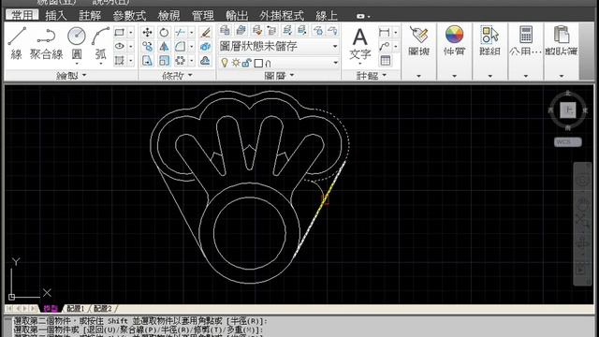Open the Layer Properties manager icon
The height and width of the screenshot is (337, 599).
[x=225, y=30]
